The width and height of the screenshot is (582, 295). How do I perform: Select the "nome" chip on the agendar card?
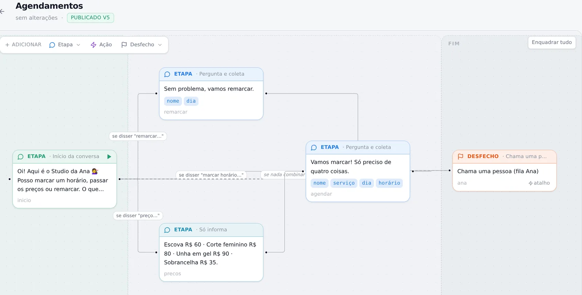(319, 183)
